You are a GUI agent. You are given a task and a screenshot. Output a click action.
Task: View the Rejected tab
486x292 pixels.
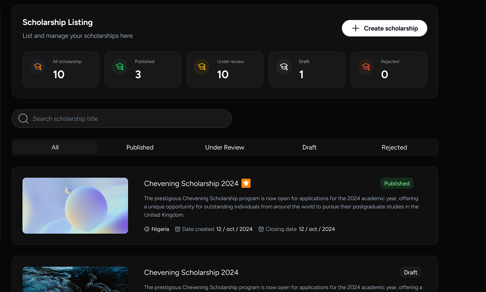pos(394,148)
